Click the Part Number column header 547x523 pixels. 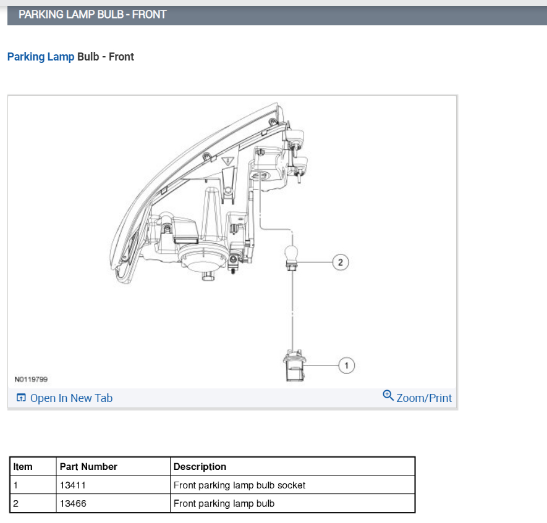[113, 467]
